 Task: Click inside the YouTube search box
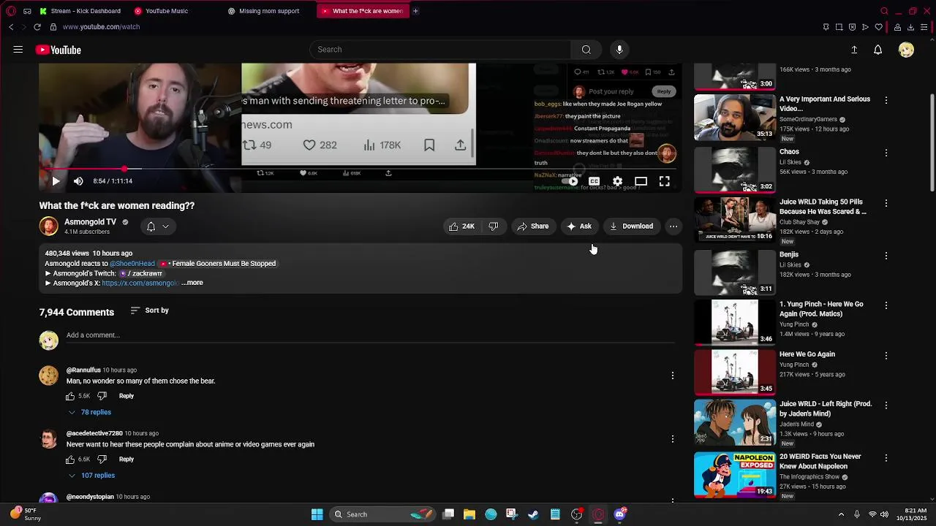tap(440, 50)
